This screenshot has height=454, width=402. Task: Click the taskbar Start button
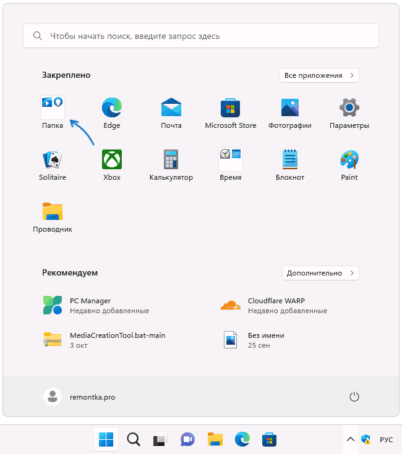click(x=106, y=439)
